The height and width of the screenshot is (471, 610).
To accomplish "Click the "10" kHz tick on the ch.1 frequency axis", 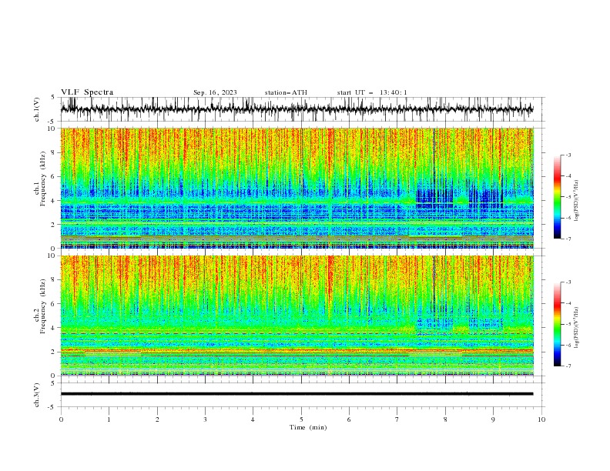I will coord(53,129).
